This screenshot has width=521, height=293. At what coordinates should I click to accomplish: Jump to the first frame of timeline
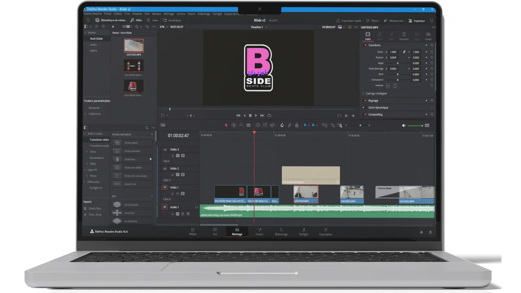[239, 116]
